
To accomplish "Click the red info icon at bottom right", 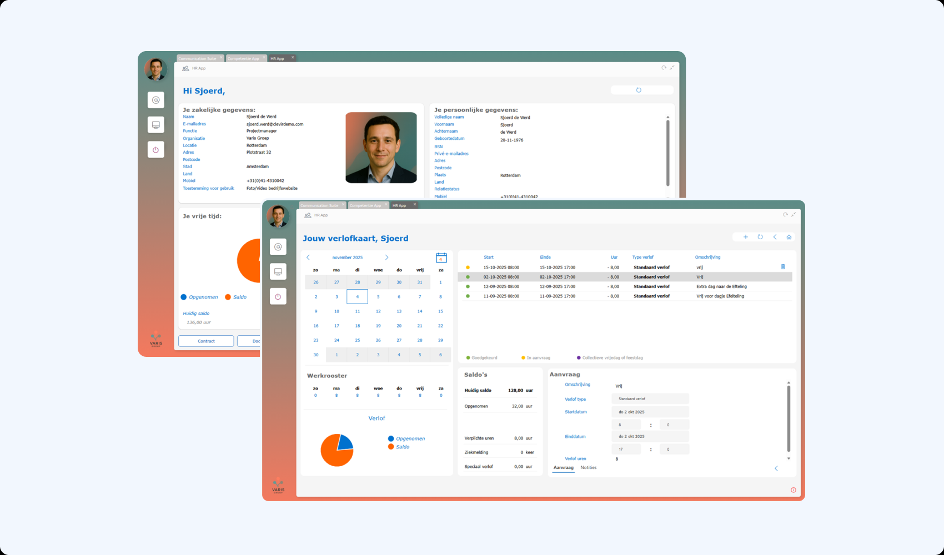I will coord(793,490).
